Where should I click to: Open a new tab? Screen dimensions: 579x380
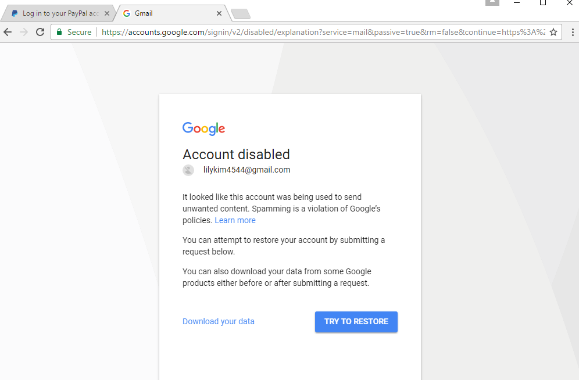(x=241, y=13)
